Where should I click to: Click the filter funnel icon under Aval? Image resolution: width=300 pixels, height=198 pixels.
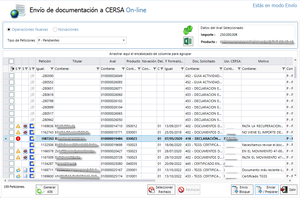(x=123, y=69)
